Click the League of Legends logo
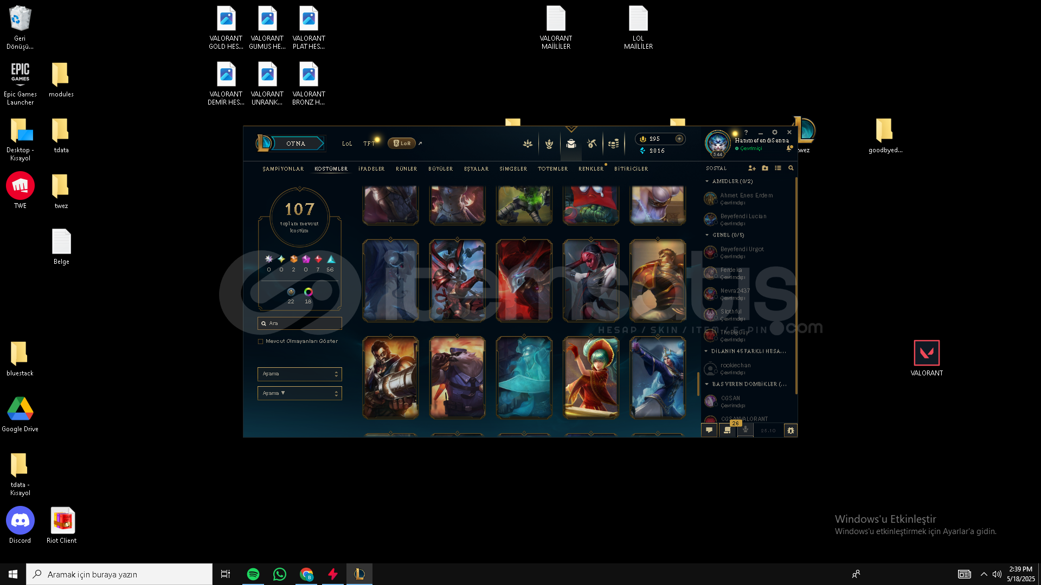 click(x=264, y=143)
